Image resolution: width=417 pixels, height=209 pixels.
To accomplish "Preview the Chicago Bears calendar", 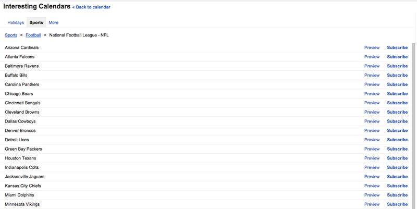I will [372, 94].
